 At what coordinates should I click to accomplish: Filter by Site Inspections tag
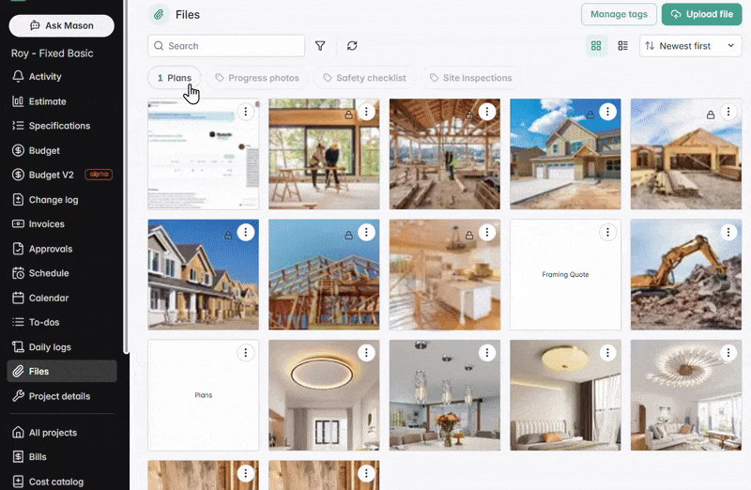471,78
